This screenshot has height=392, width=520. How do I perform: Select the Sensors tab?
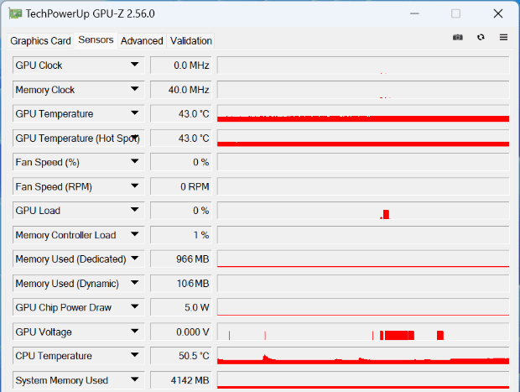tap(96, 39)
